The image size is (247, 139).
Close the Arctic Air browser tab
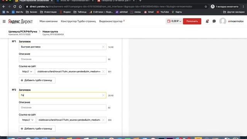pos(93,1)
